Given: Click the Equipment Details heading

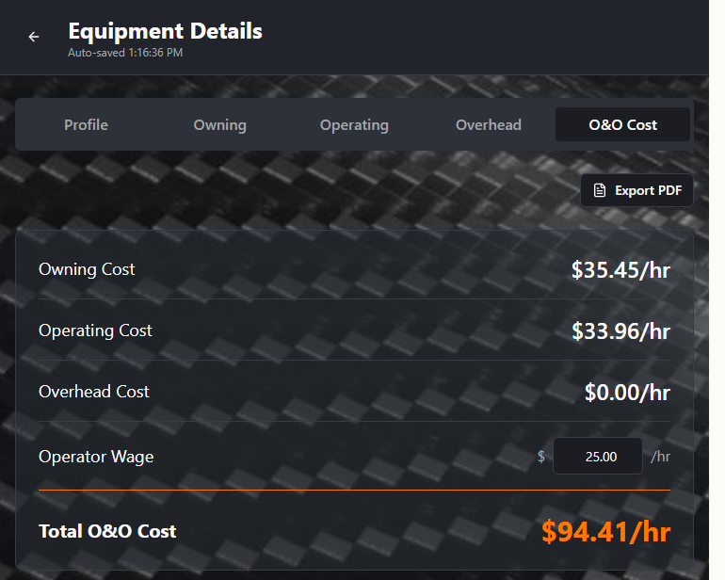Looking at the screenshot, I should point(165,31).
